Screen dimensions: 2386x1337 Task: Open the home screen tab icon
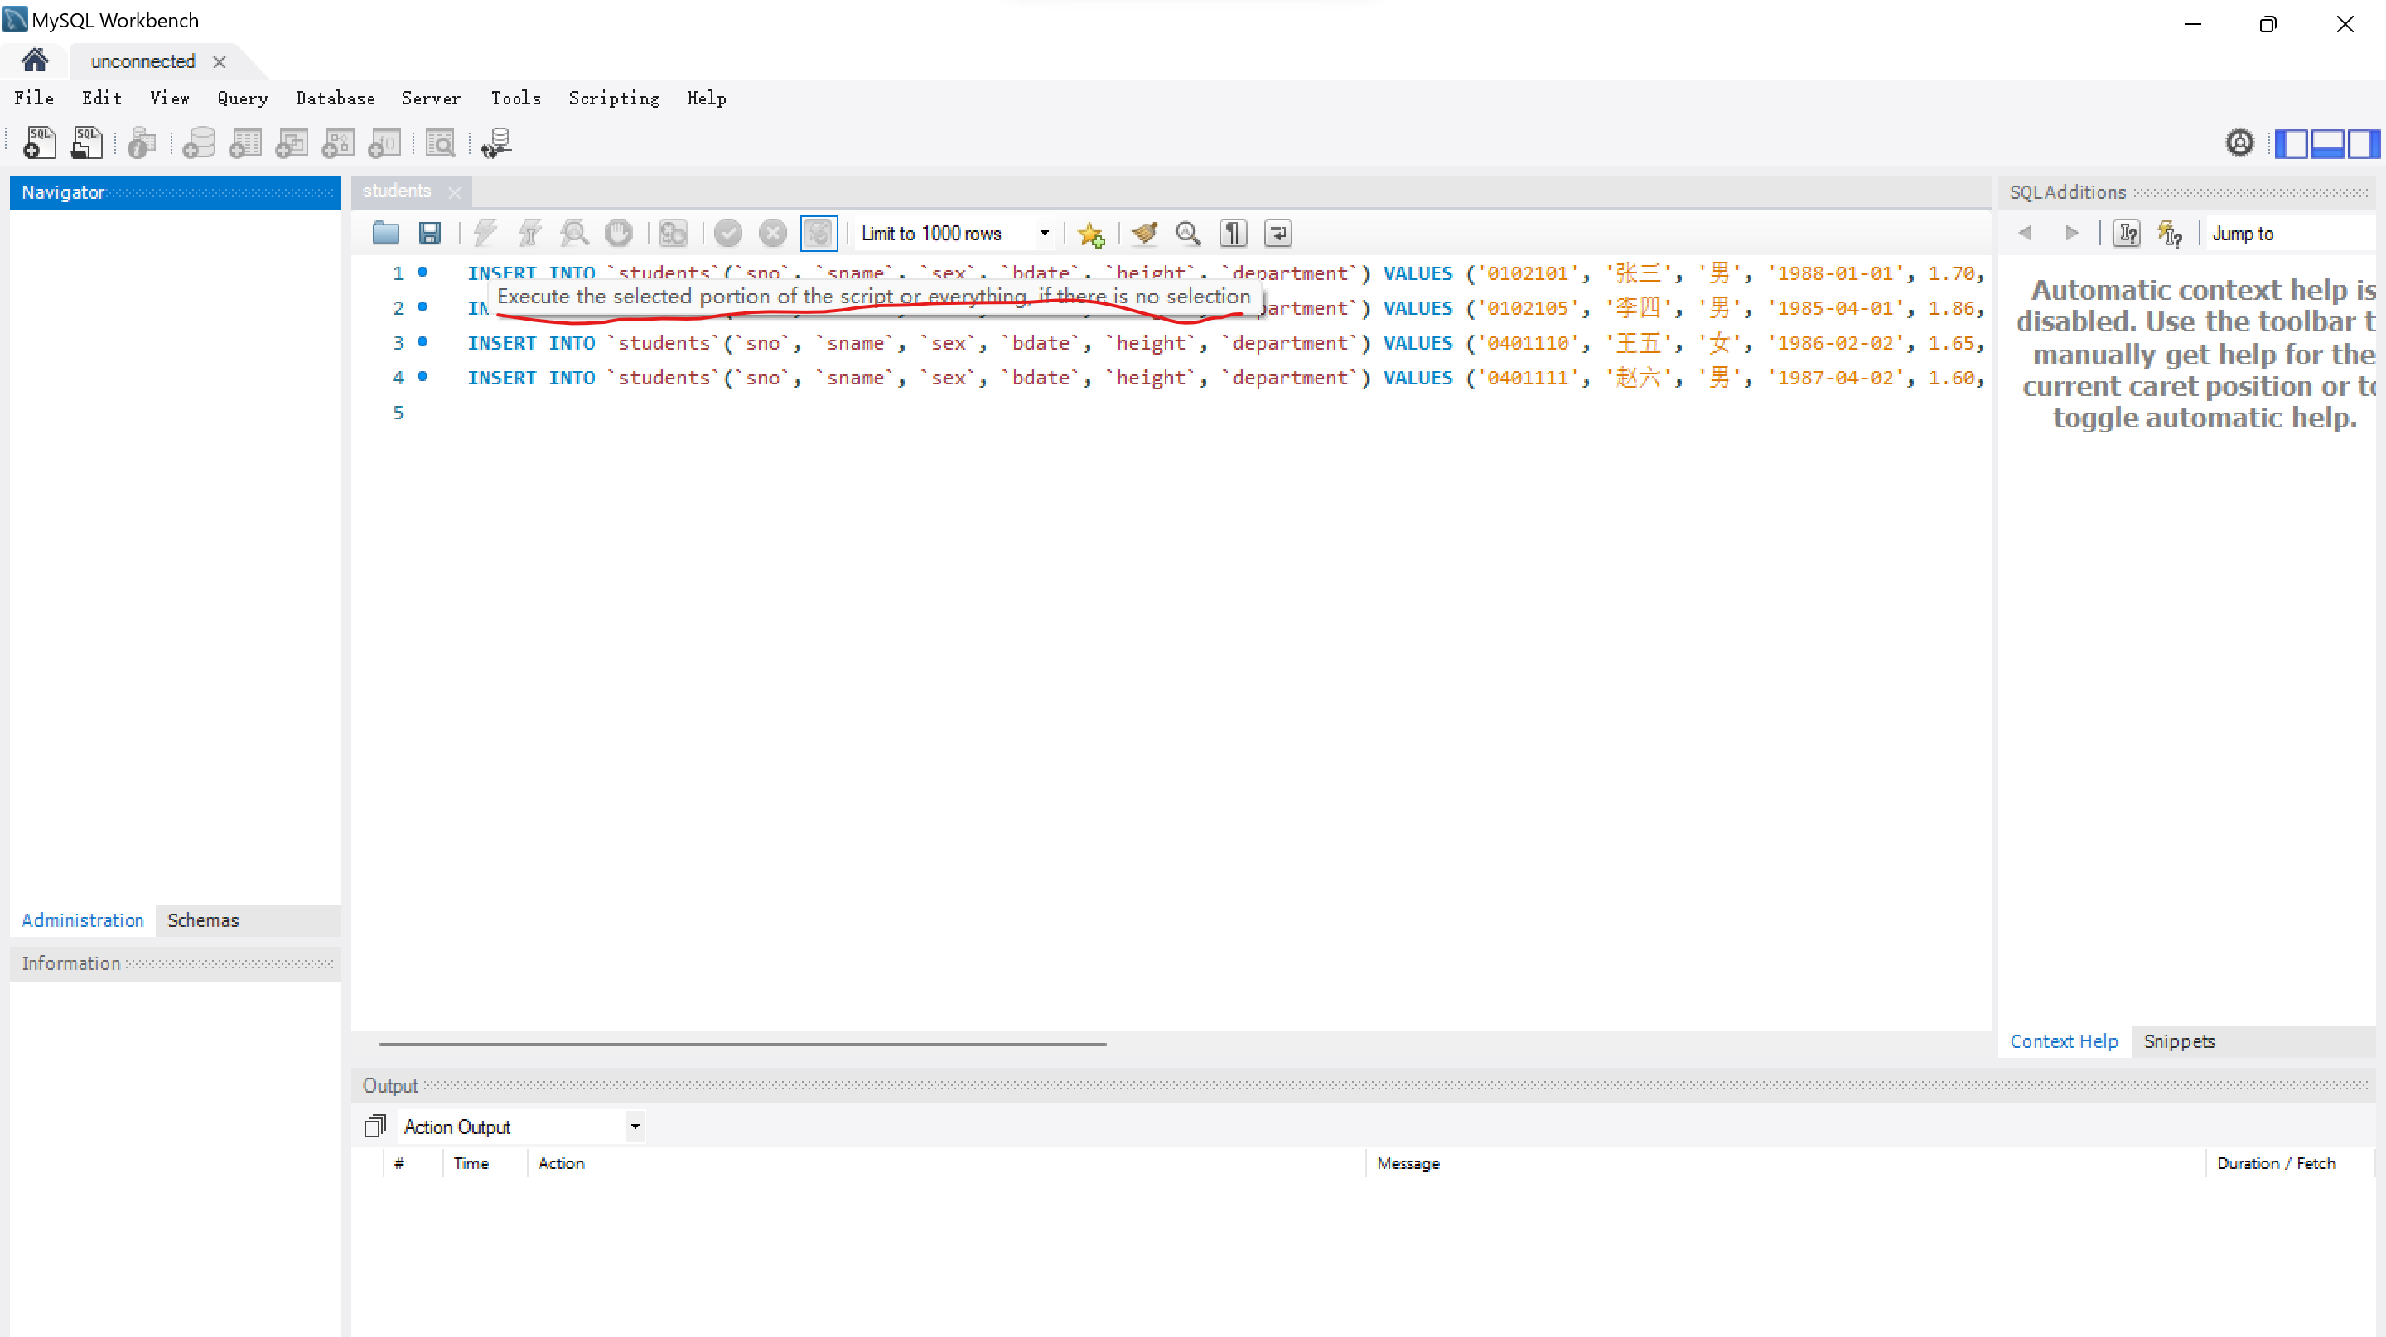click(x=35, y=61)
